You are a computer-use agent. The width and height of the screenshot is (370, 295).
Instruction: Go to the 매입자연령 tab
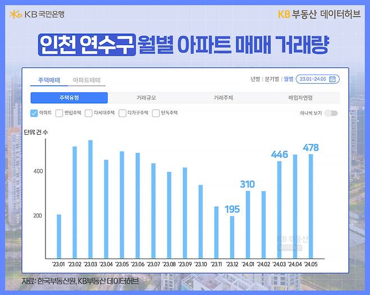pos(300,98)
